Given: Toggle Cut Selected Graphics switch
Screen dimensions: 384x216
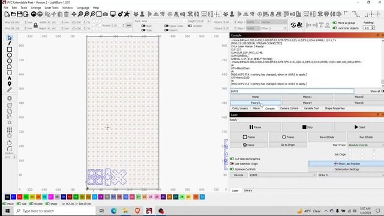Looking at the screenshot, I should pos(232,158).
